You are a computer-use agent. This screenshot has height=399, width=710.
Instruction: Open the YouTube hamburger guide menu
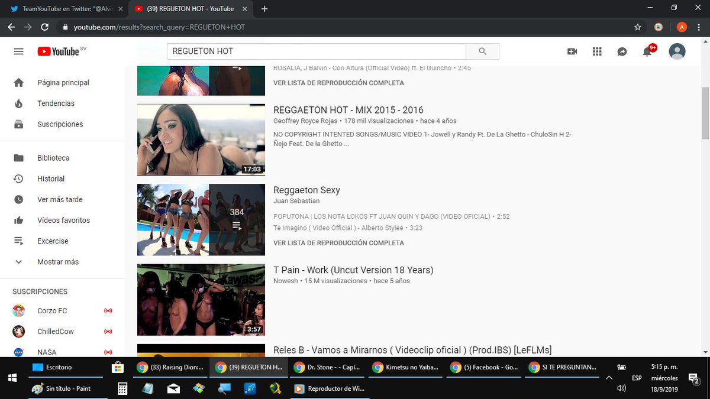tap(18, 51)
